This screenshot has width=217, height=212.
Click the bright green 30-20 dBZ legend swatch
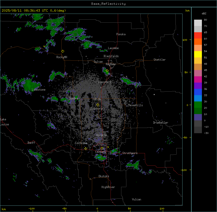click(198, 105)
